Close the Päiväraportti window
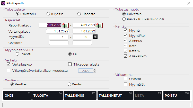193x108 pixels. pyautogui.click(x=189, y=3)
